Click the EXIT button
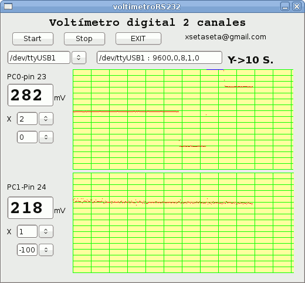This screenshot has width=305, height=283. coord(138,39)
